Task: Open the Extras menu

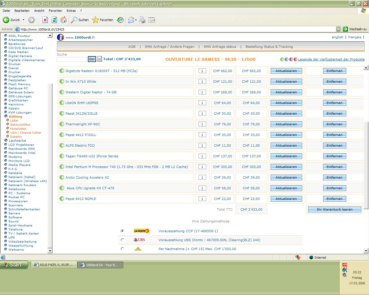Action: 71,11
